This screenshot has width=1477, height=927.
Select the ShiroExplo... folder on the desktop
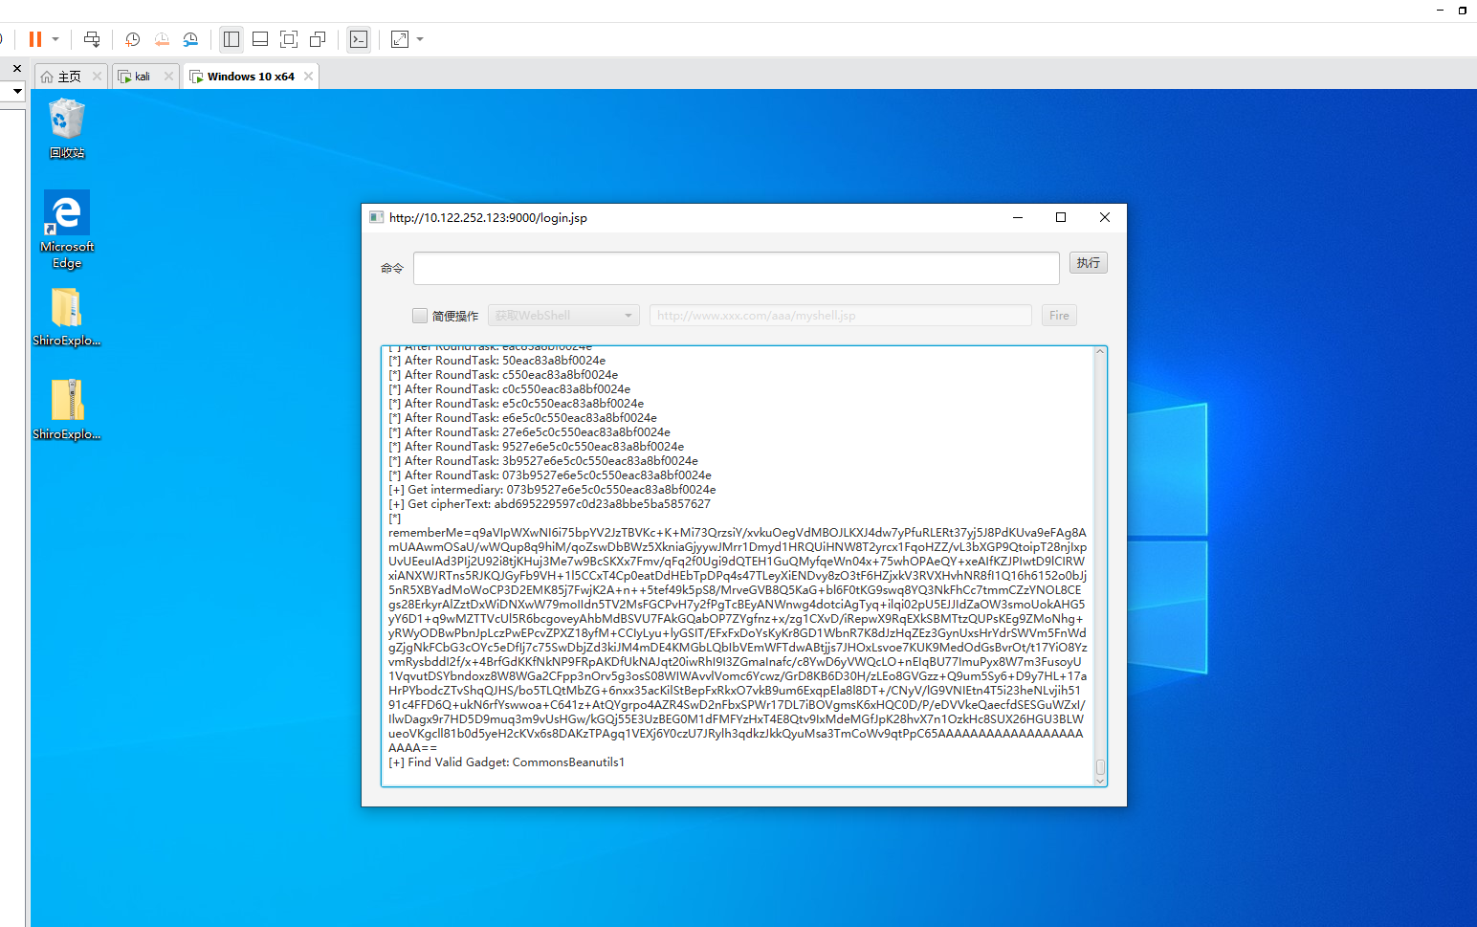pos(67,318)
